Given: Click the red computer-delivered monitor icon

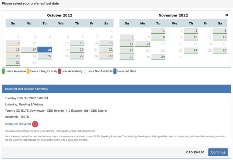Looking at the screenshot, I should [35, 124].
